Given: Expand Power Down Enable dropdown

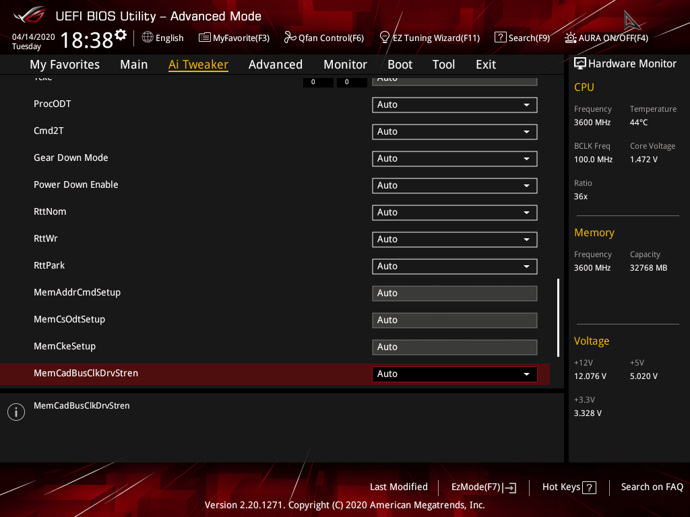Looking at the screenshot, I should coord(455,185).
